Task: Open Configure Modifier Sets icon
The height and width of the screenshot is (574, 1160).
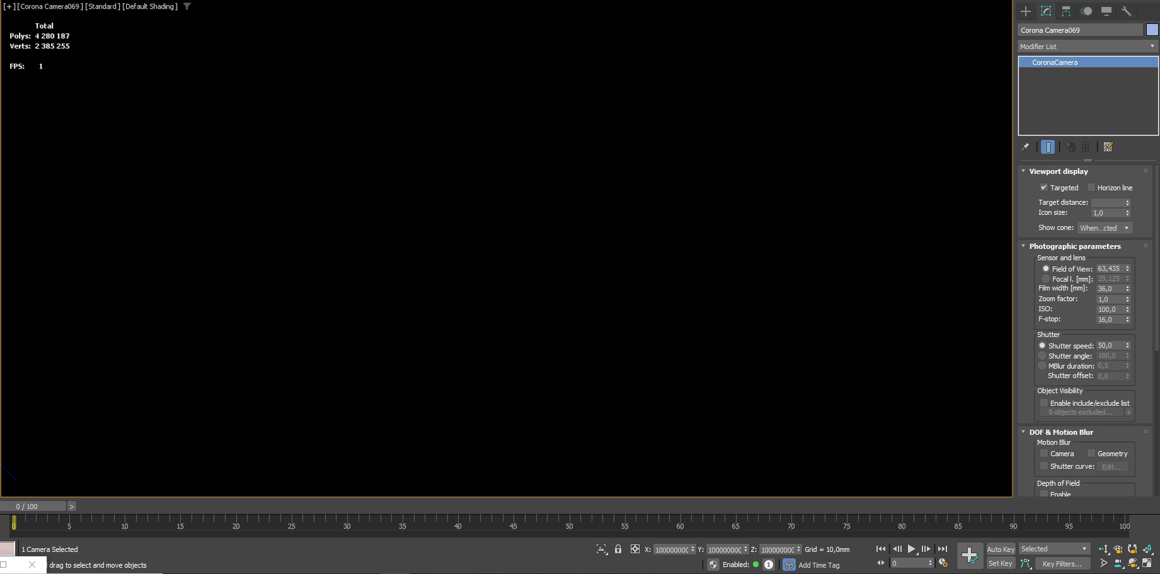Action: (1108, 147)
